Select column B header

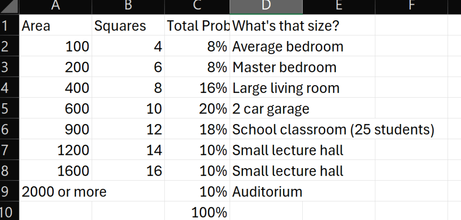coord(128,6)
